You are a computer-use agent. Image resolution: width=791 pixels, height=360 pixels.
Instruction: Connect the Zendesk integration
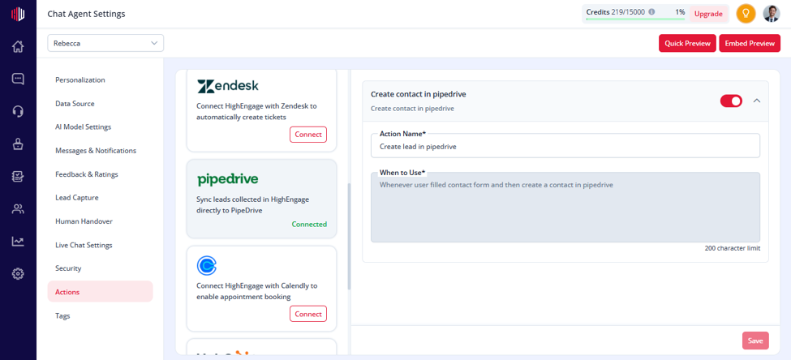pyautogui.click(x=308, y=135)
